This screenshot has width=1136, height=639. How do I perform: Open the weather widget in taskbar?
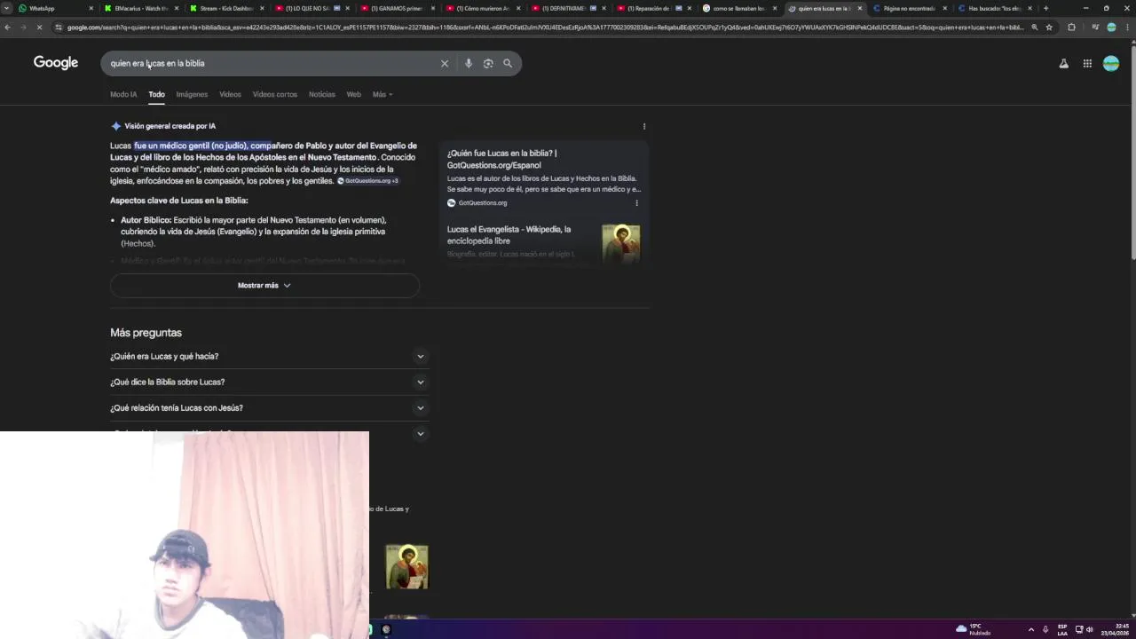(x=974, y=629)
